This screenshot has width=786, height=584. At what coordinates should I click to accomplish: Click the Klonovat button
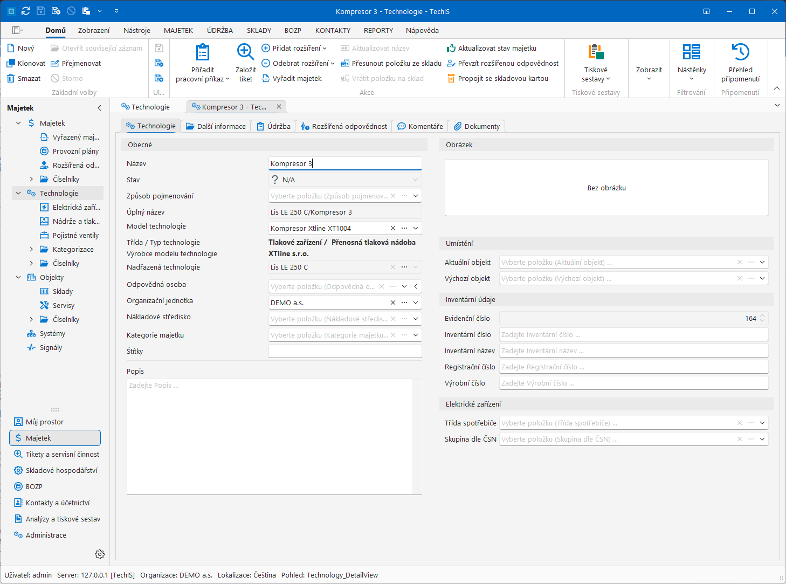click(x=26, y=63)
